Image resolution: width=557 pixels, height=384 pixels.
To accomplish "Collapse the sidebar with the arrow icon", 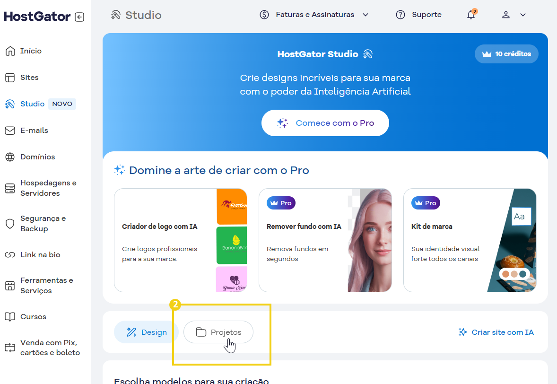I will (79, 17).
